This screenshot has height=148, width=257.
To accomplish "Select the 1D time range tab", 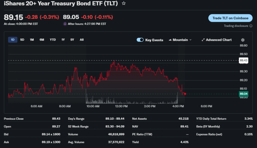I will (x=13, y=40).
